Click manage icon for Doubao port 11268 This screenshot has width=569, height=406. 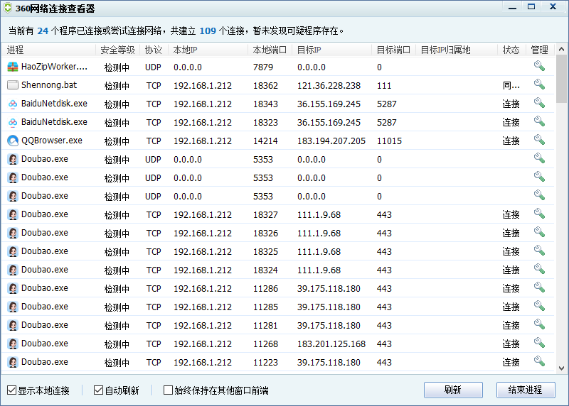coord(539,343)
